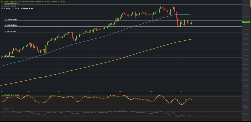This screenshot has height=122, width=251.
Task: Click the blue SMA(50) legend marker
Action: pos(2,6)
